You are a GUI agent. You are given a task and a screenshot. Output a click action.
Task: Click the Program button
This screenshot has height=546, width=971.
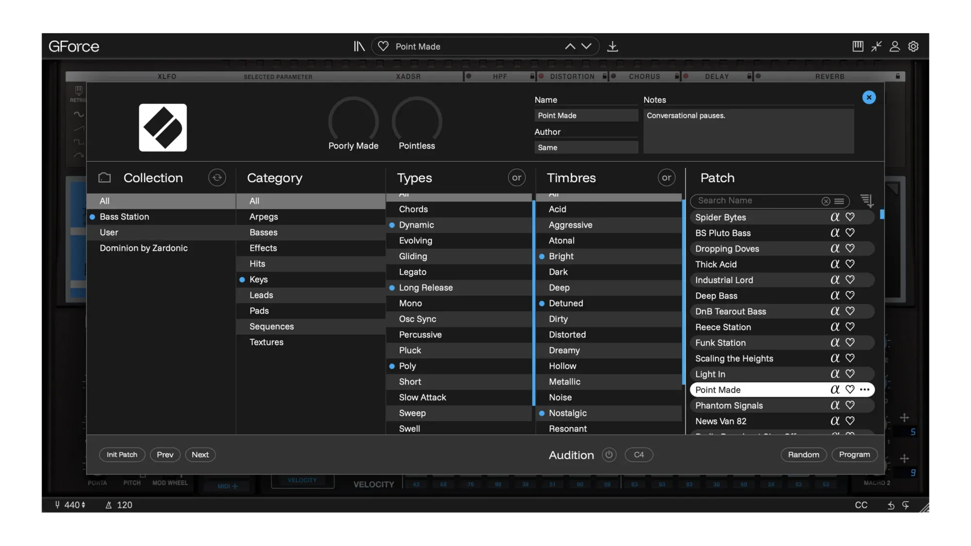coord(854,454)
